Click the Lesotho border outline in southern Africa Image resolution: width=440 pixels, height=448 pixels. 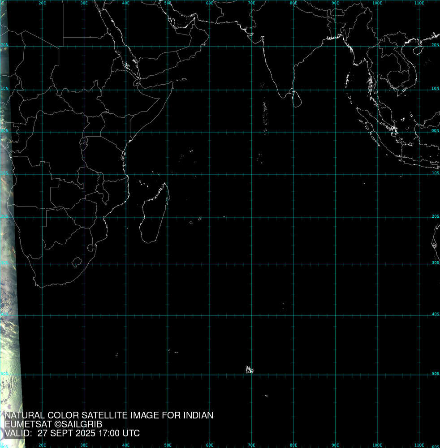(77, 261)
